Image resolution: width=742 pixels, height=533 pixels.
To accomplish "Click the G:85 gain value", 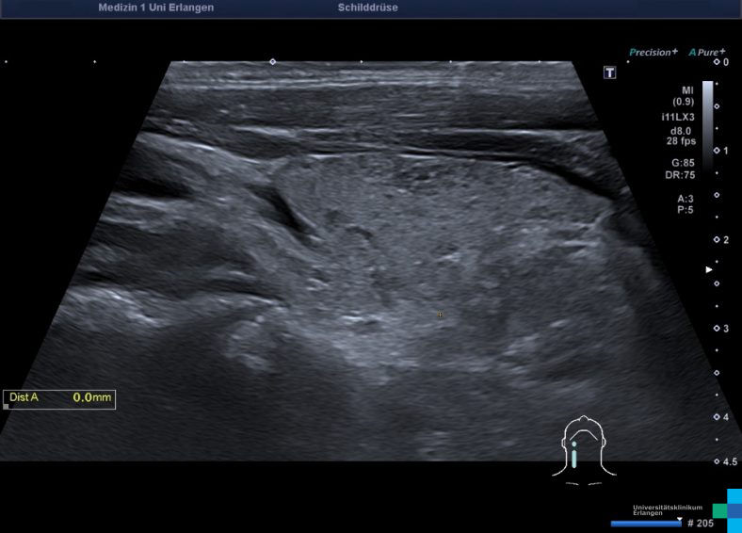I will click(684, 163).
